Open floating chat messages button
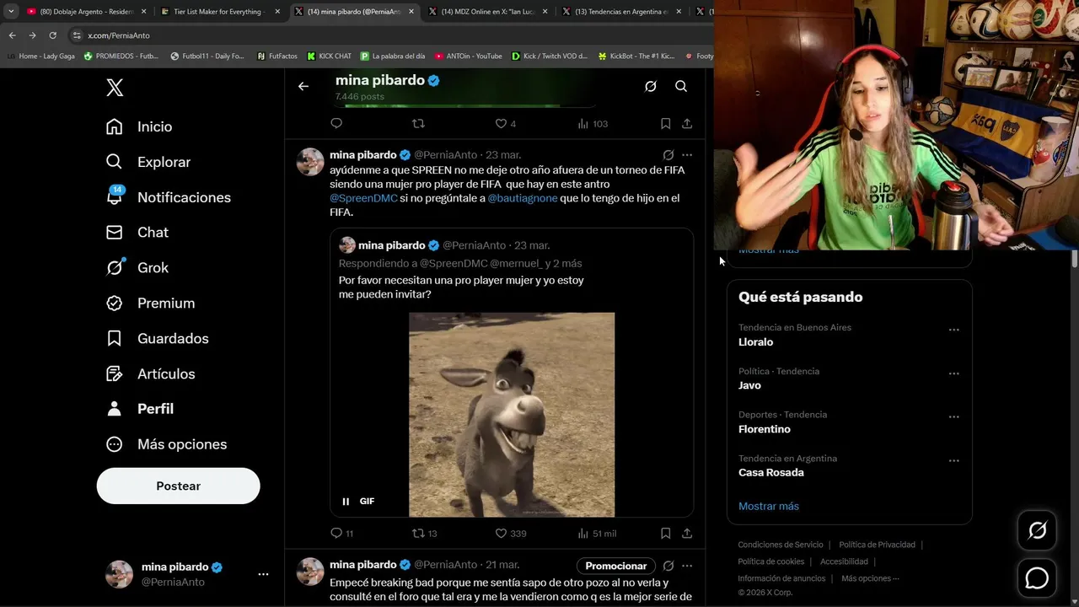The width and height of the screenshot is (1079, 607). pos(1037,578)
